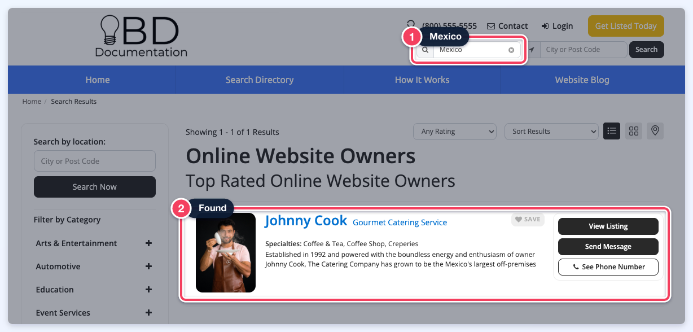Viewport: 693px width, 332px height.
Task: Open map view with pin icon
Action: tap(655, 131)
